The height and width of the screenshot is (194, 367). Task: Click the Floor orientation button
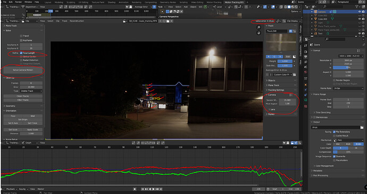pos(13,116)
